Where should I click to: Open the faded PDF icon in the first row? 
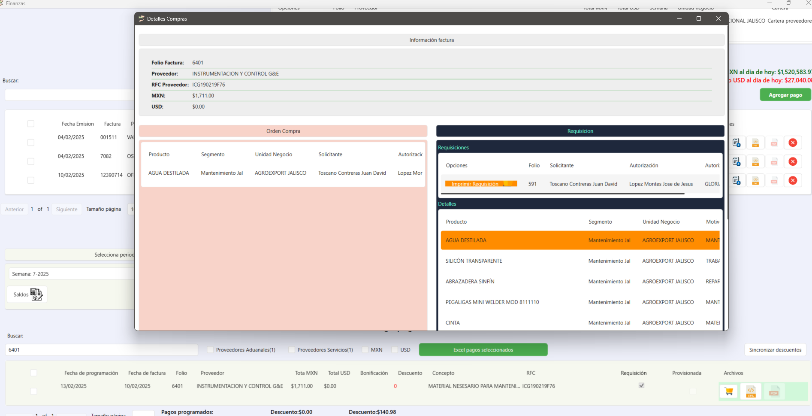(774, 143)
